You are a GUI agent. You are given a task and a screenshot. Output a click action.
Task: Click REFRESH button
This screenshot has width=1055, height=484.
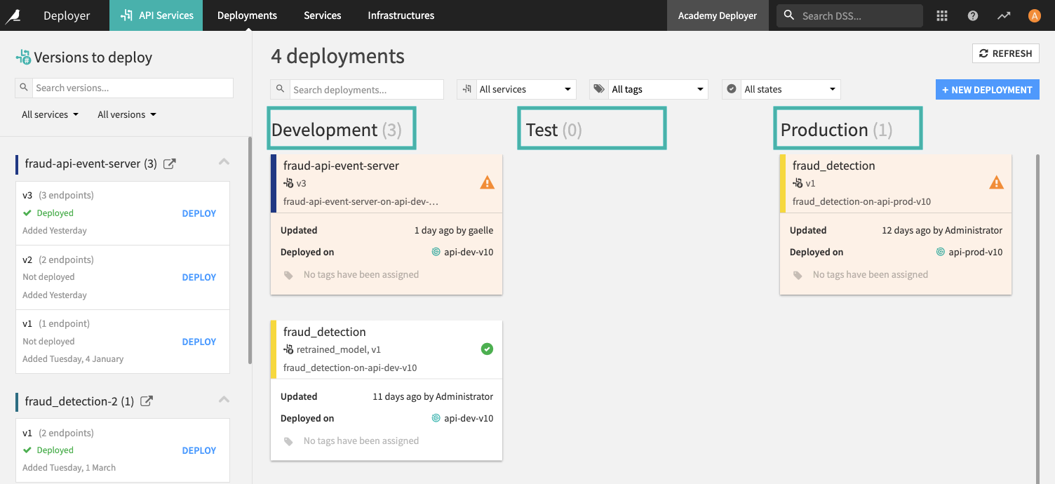(1005, 53)
